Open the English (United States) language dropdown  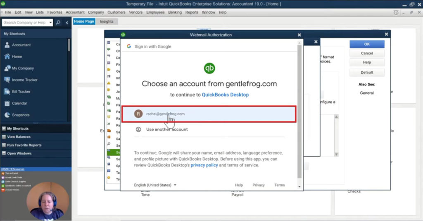tap(155, 185)
